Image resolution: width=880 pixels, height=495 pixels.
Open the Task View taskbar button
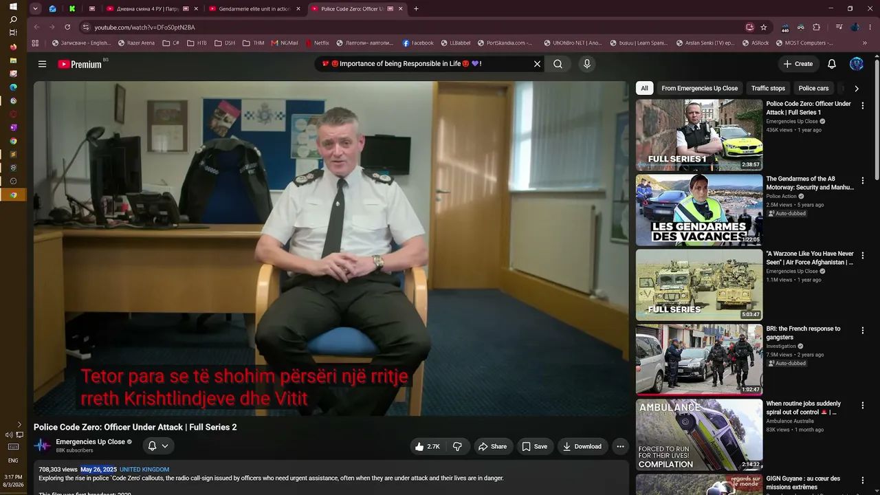13,33
